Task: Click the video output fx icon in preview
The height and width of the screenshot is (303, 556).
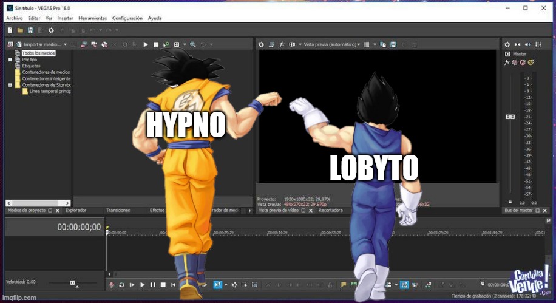Action: click(282, 44)
